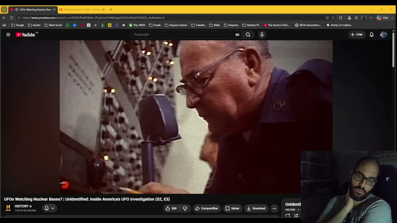397x223 pixels.
Task: Add this page to favorites
Action: point(333,18)
